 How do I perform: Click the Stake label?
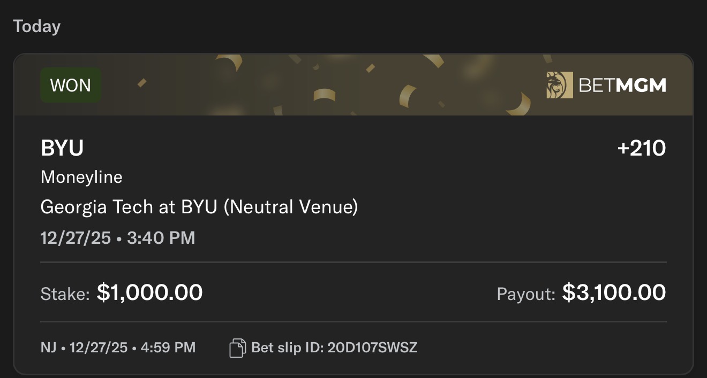point(65,294)
